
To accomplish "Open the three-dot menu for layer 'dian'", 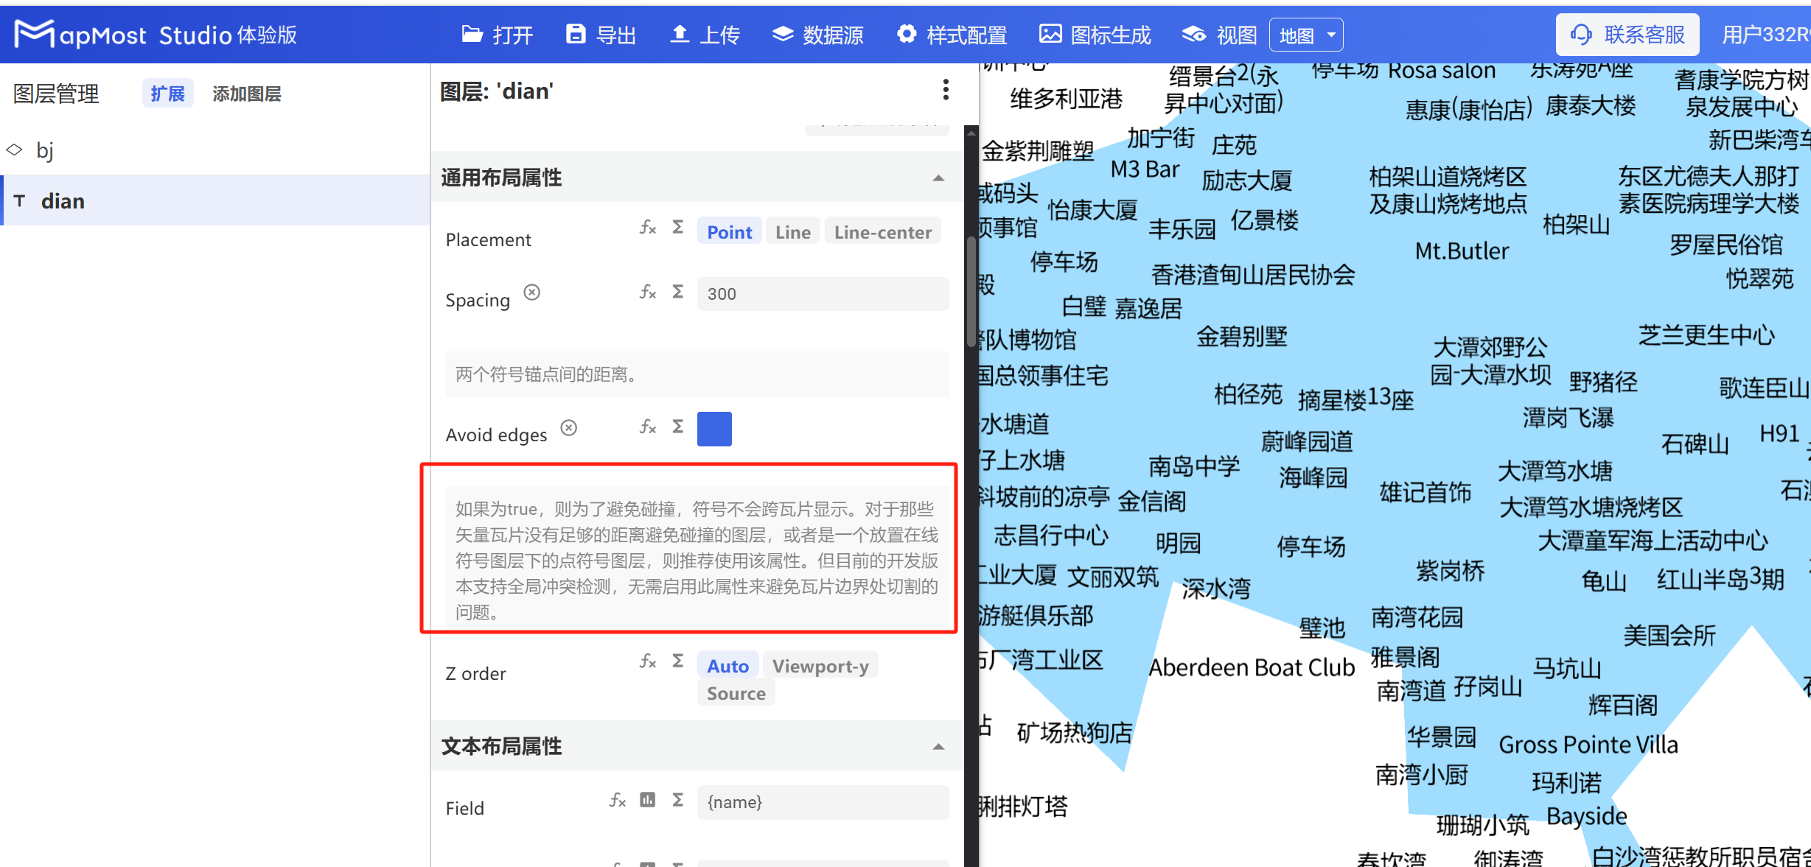I will coord(946,90).
